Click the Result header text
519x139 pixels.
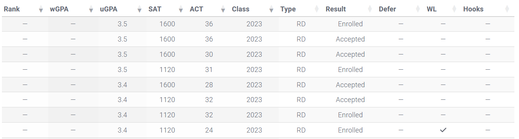tap(336, 9)
